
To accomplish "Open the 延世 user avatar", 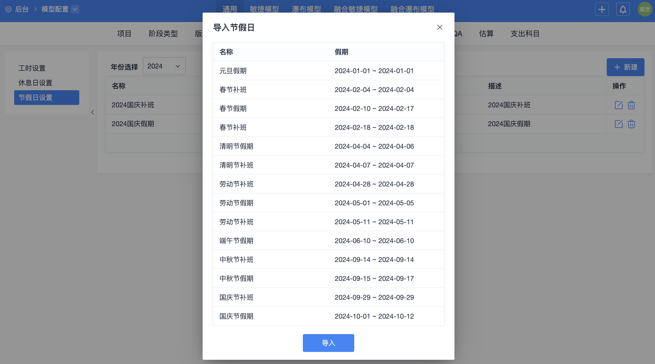I will (645, 9).
